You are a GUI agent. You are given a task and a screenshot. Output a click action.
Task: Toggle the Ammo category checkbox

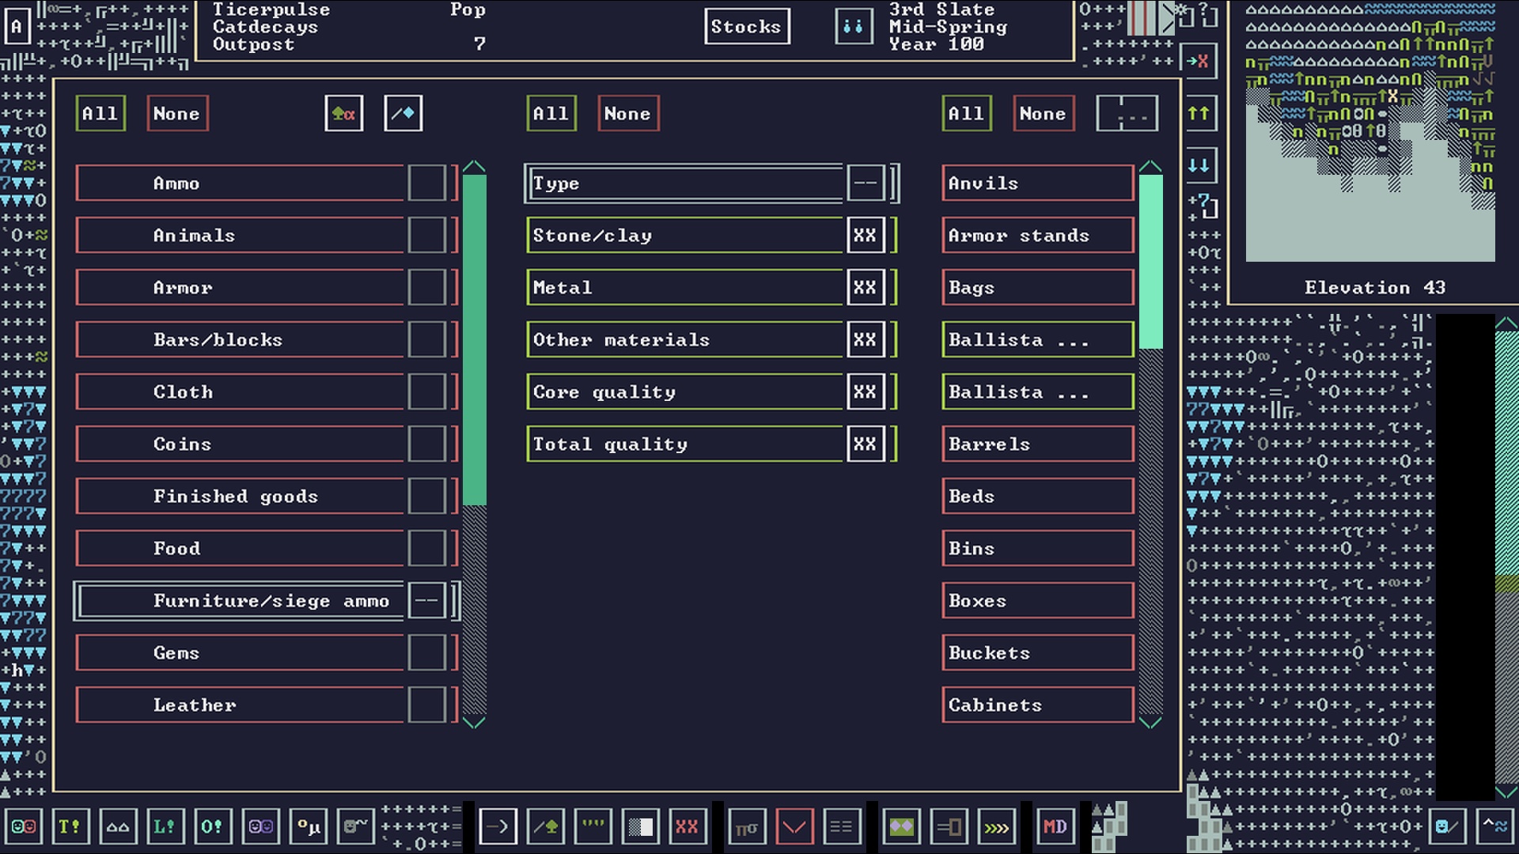[x=426, y=183]
